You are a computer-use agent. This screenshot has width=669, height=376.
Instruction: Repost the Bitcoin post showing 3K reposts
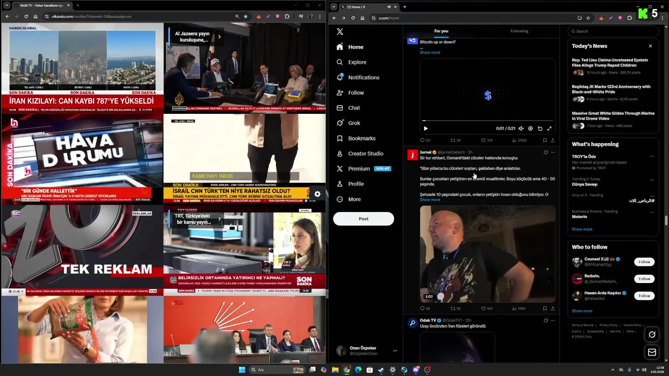(x=455, y=140)
